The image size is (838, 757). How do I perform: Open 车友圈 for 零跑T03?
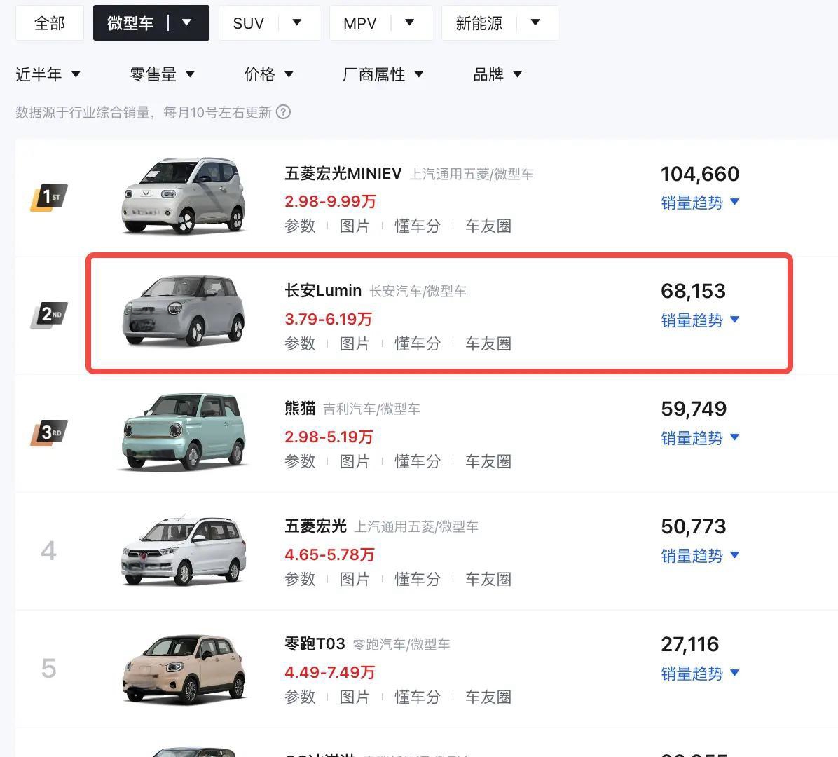(x=488, y=697)
